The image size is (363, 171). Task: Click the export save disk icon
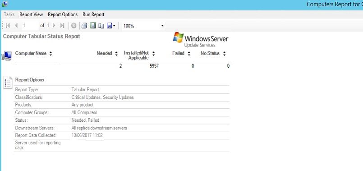[x=110, y=26]
